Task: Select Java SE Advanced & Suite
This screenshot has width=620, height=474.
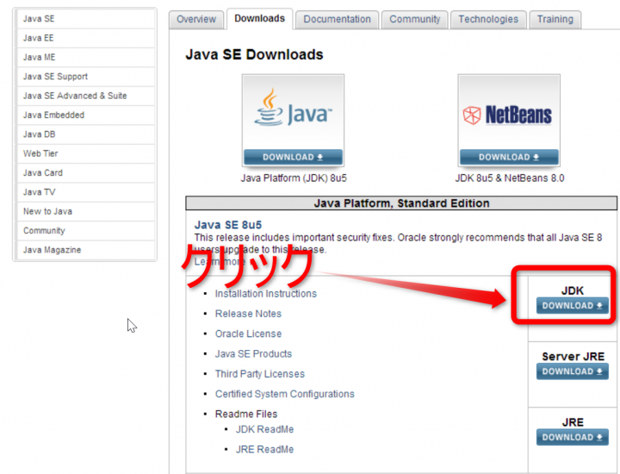Action: pyautogui.click(x=85, y=96)
